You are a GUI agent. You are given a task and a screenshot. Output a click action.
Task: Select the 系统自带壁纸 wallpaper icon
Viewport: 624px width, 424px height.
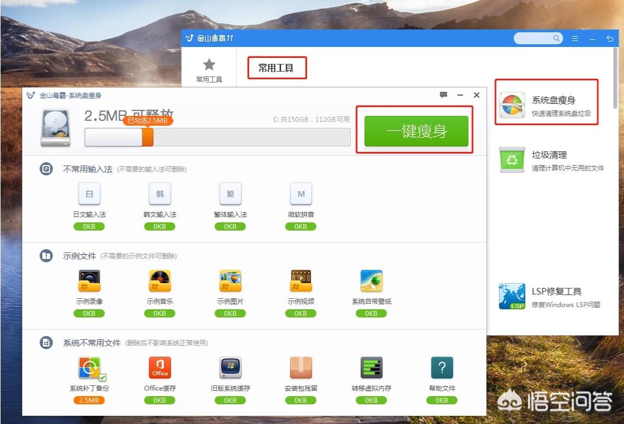click(371, 281)
